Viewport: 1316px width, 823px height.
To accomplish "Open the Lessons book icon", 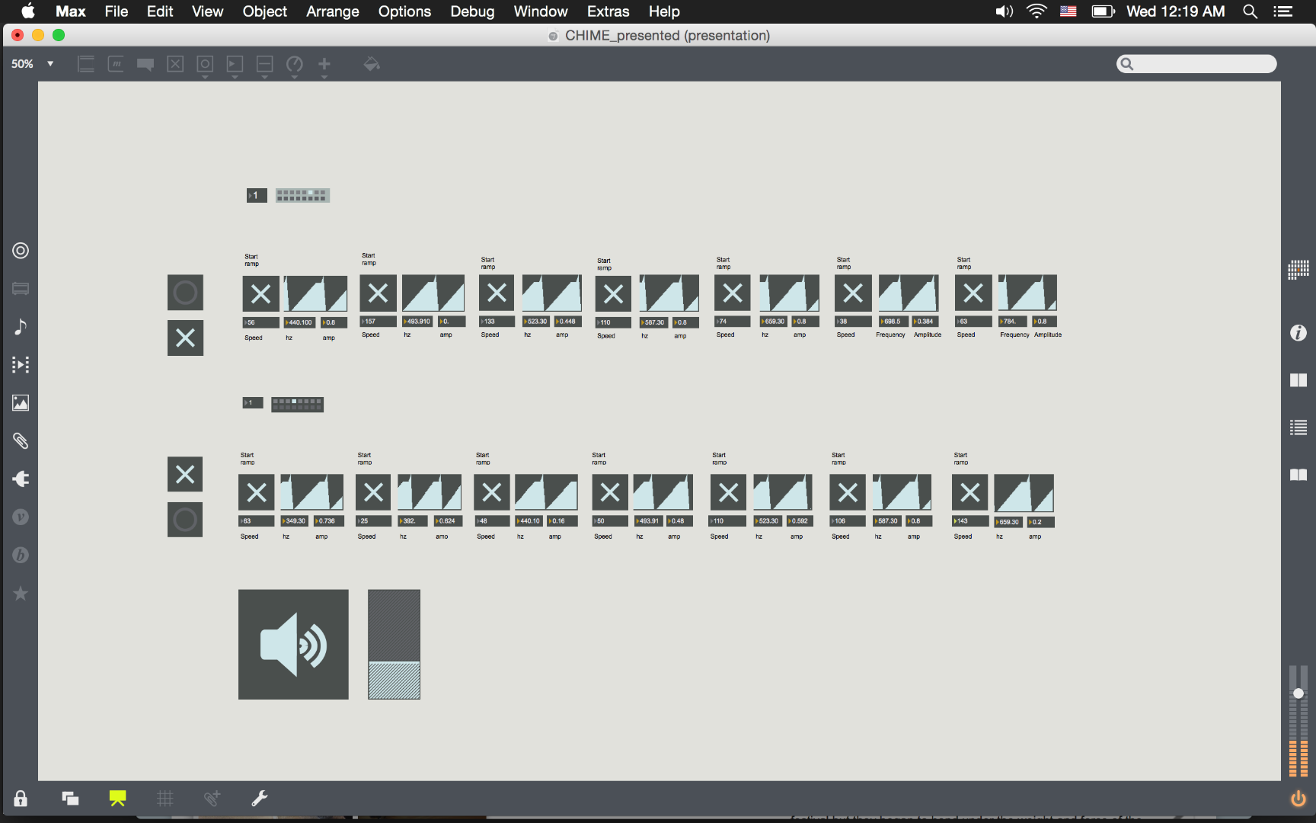I will pos(1298,476).
